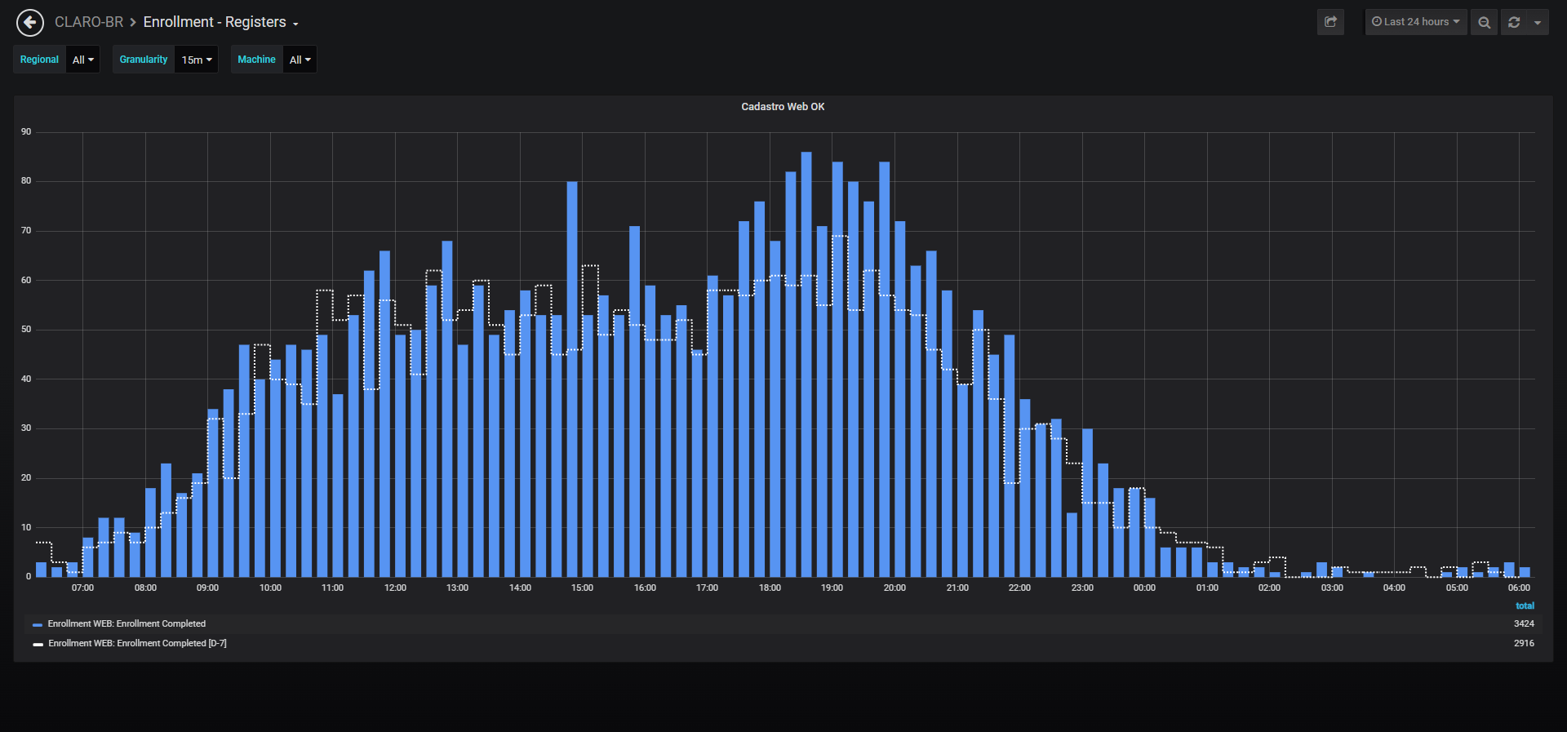
Task: Click the 12:00 x-axis time label
Action: [x=395, y=588]
